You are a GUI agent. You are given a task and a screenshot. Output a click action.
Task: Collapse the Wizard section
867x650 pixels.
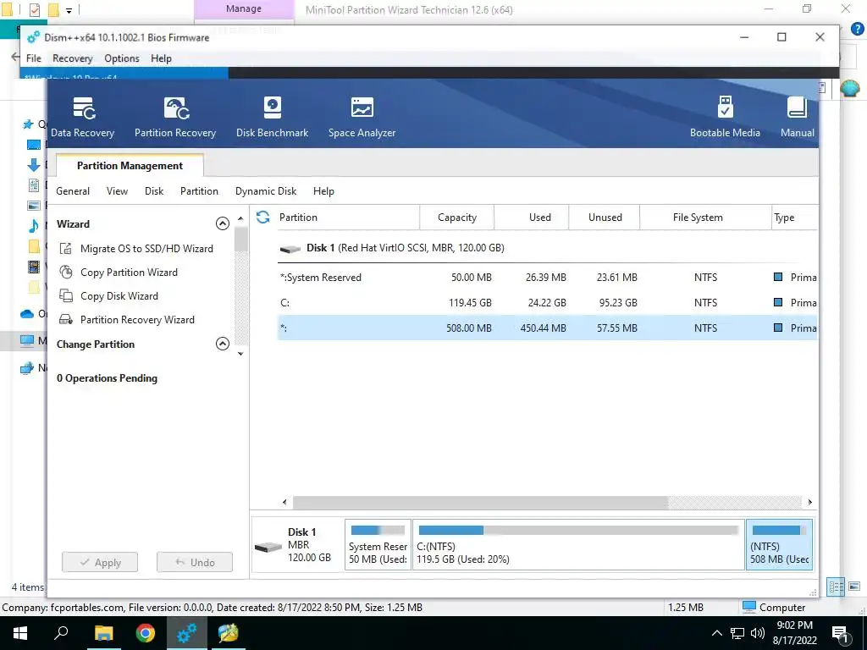click(x=223, y=223)
